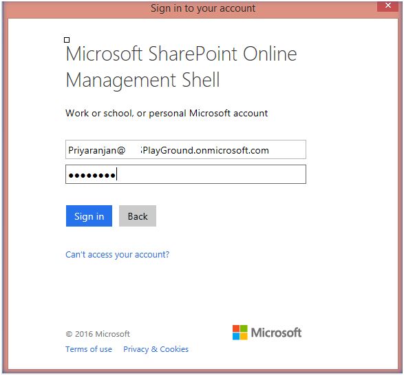Screen dimensions: 404x376
Task: Click the yellow square of Microsoft logo
Action: [x=244, y=336]
